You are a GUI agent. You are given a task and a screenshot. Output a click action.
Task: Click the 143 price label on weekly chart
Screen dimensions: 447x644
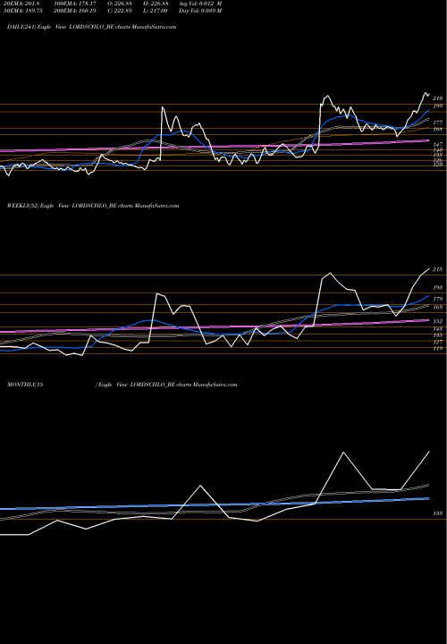[x=437, y=329]
